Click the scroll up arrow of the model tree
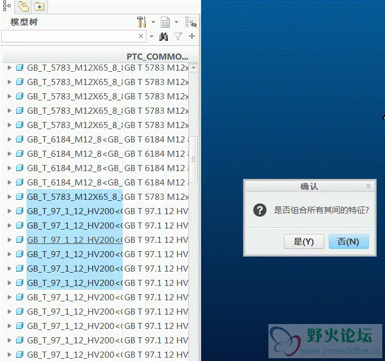 [x=194, y=67]
